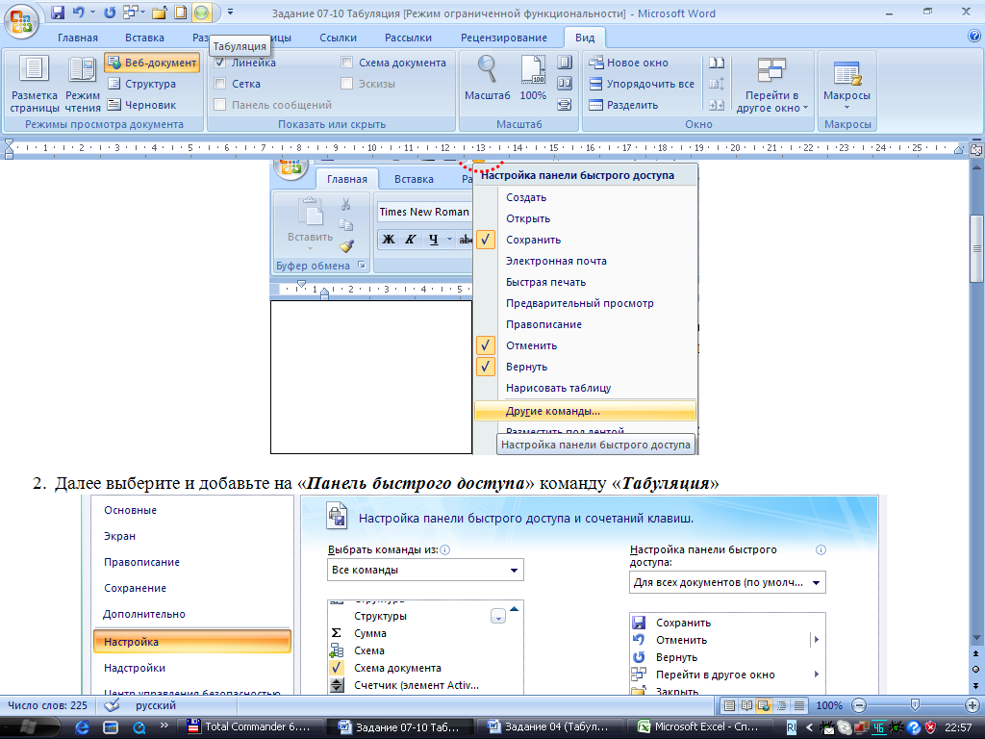Select Outline view button in status bar
985x739 pixels.
(781, 705)
